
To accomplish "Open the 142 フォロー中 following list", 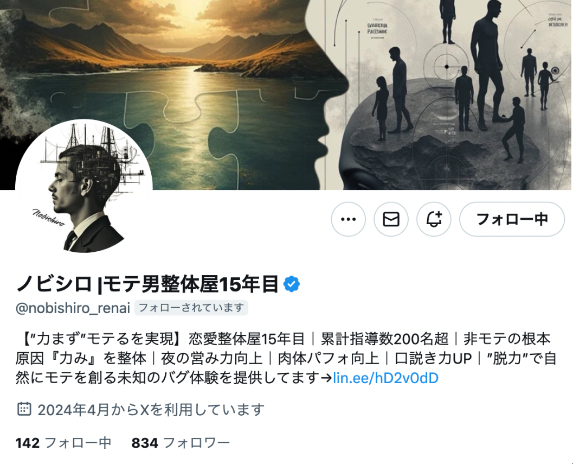I will tap(63, 443).
